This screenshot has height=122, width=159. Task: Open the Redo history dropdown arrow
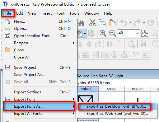(x=144, y=23)
